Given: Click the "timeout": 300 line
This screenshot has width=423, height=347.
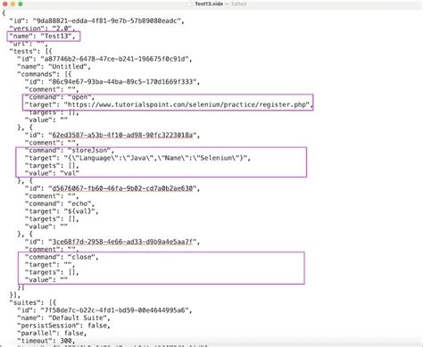Looking at the screenshot, I should pyautogui.click(x=46, y=341).
